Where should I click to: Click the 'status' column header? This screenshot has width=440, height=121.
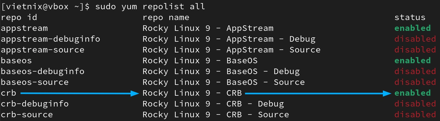[x=410, y=18]
